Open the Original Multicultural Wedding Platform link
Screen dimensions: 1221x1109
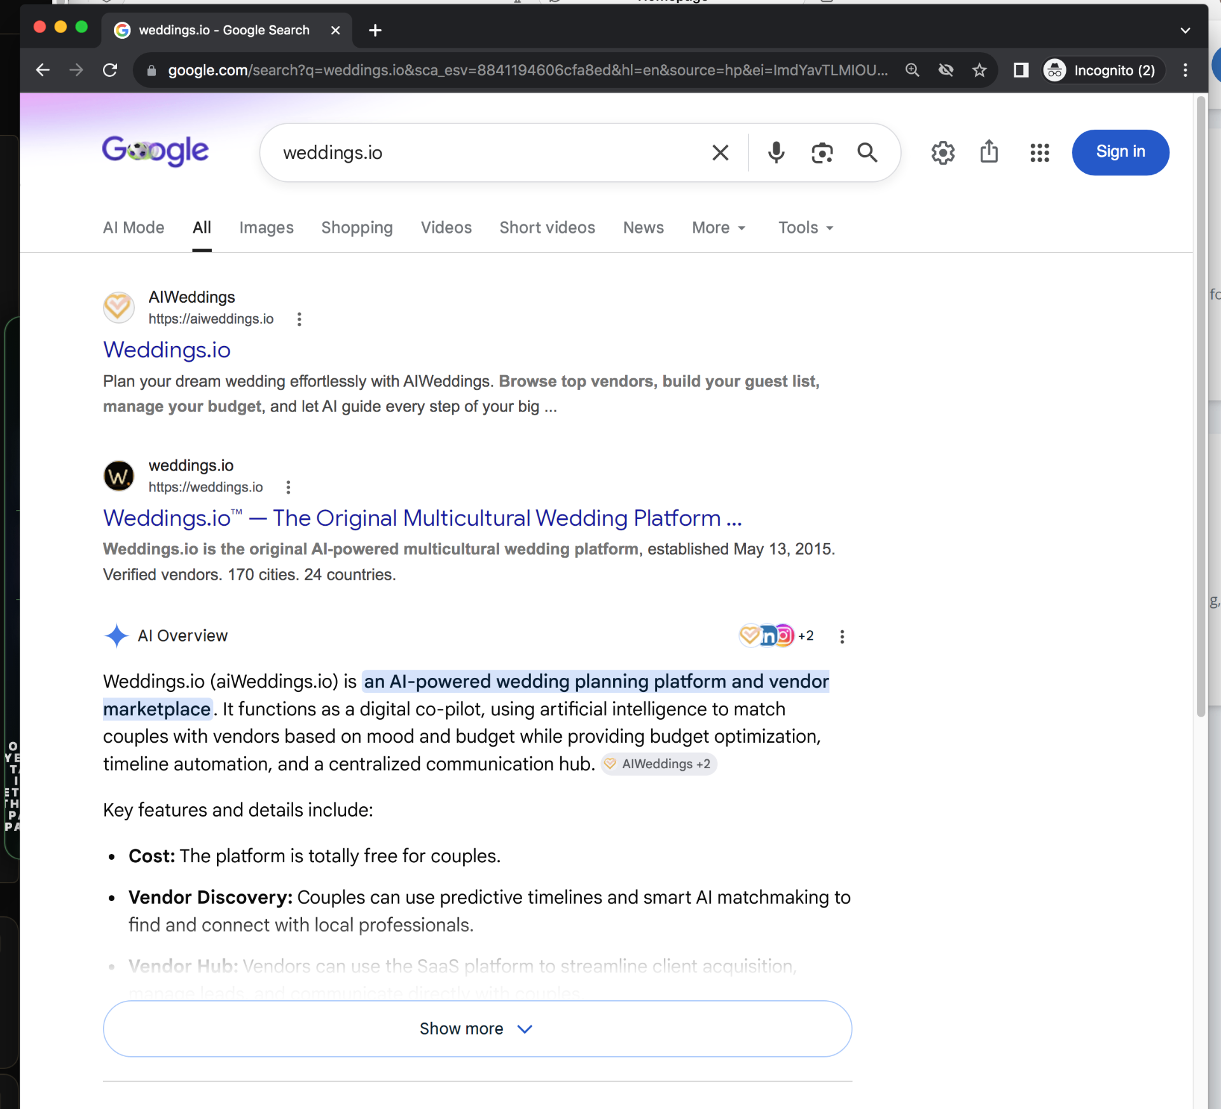coord(422,518)
